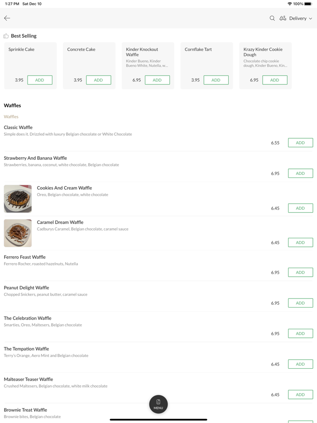Select the Waffles category link
Image resolution: width=317 pixels, height=423 pixels.
(x=11, y=116)
